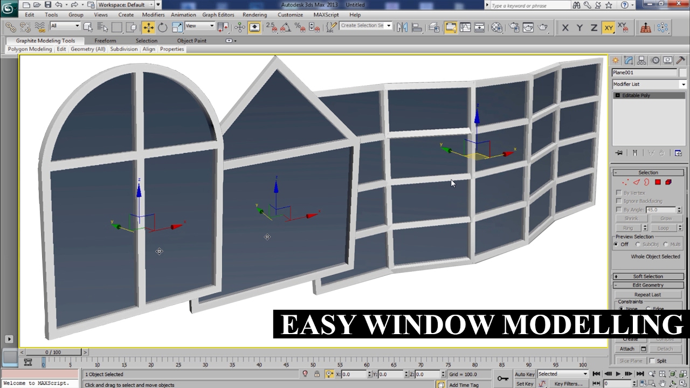This screenshot has width=690, height=388.
Task: Activate the Select and Rotate tool
Action: (x=162, y=27)
